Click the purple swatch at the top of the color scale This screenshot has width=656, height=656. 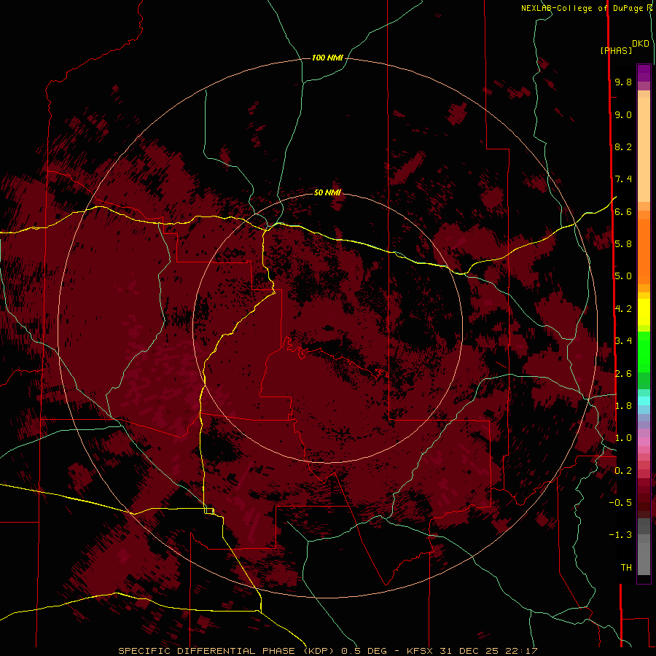644,73
